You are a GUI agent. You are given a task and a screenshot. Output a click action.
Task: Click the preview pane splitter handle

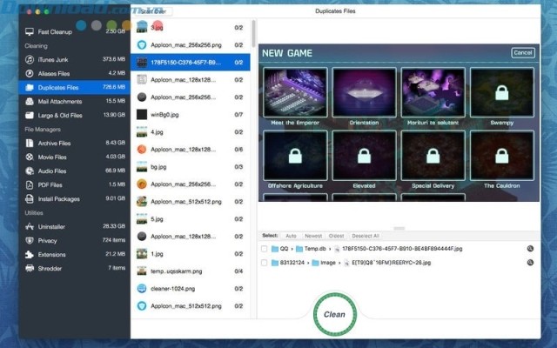[x=399, y=228]
